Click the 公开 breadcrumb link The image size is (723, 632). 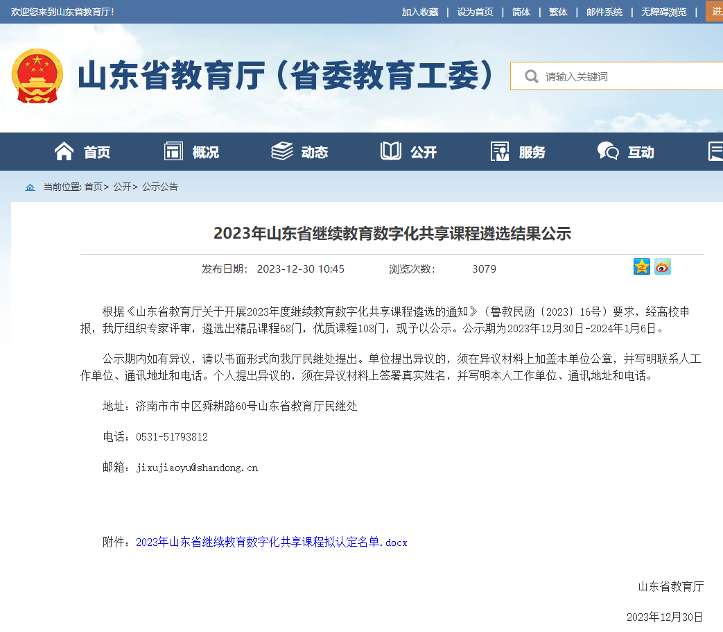tap(123, 187)
